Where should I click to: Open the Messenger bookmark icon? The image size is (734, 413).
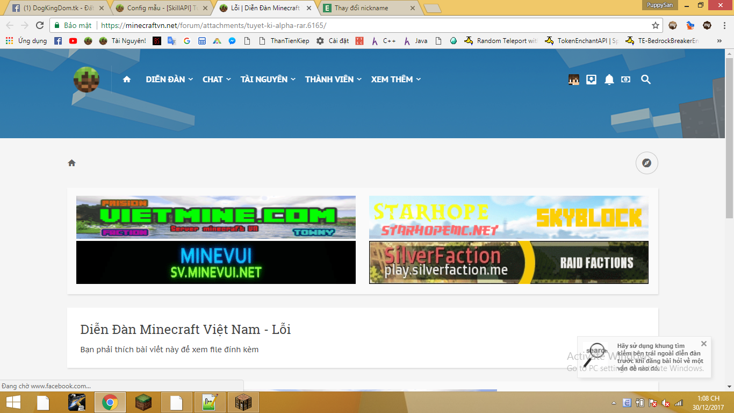232,41
